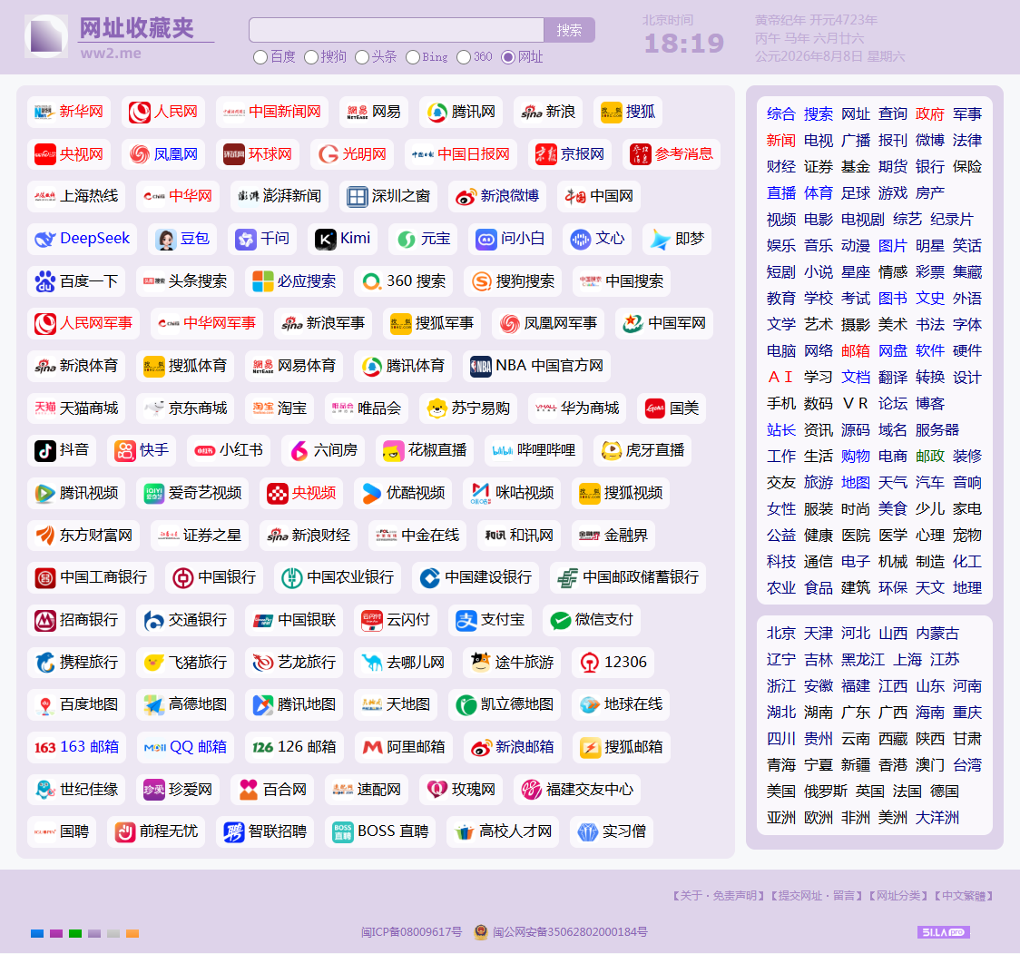The image size is (1020, 954).
Task: Click inside the search input field
Action: [x=397, y=30]
